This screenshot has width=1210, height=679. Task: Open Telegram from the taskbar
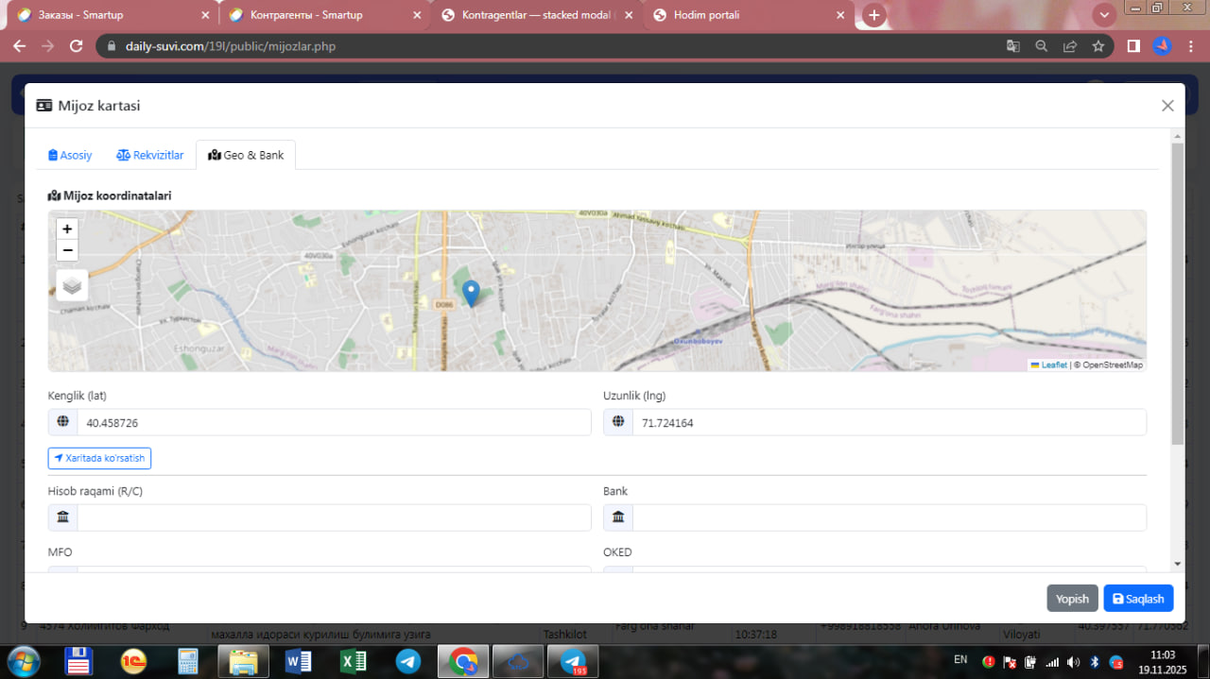coord(408,662)
